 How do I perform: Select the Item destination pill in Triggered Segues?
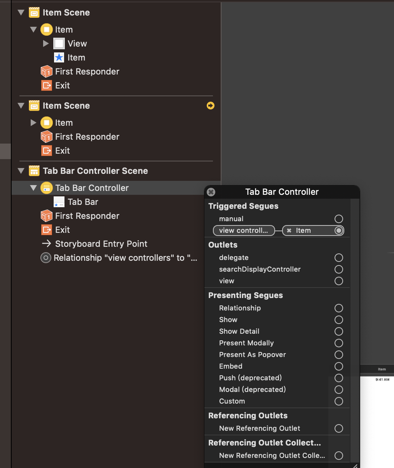click(313, 231)
